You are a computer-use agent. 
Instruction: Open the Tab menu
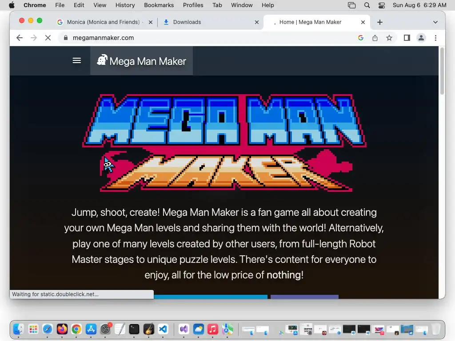[x=217, y=5]
